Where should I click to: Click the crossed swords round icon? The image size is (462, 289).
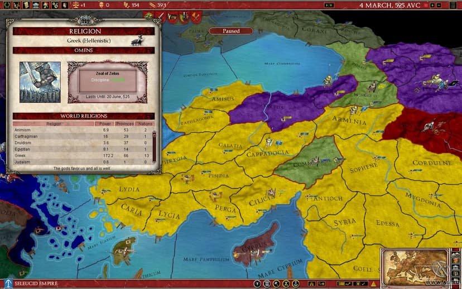(286, 283)
